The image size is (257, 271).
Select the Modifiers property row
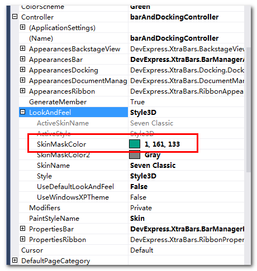pyautogui.click(x=131, y=207)
